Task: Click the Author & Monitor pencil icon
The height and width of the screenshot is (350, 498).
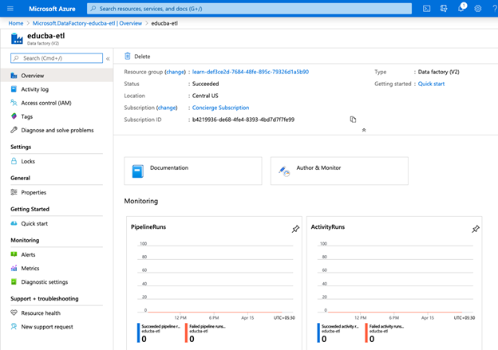Action: pyautogui.click(x=284, y=171)
